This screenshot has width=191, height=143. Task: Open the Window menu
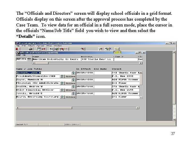[58, 46]
